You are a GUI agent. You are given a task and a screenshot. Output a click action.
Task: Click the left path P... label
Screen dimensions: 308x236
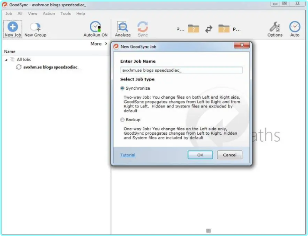click(181, 29)
